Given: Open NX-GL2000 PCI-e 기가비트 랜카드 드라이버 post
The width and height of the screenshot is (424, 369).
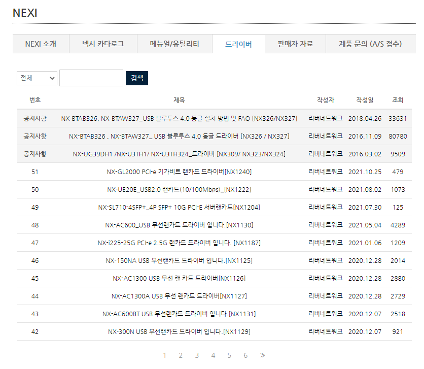Looking at the screenshot, I should (x=179, y=172).
